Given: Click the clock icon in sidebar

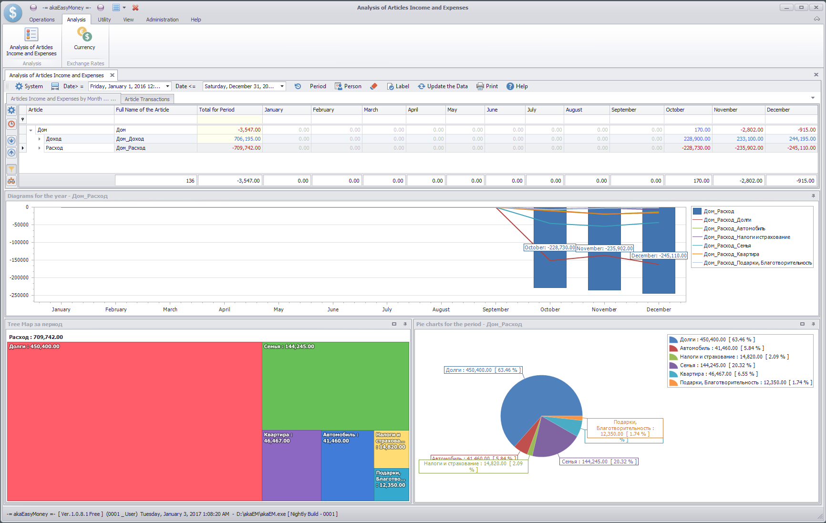Looking at the screenshot, I should [11, 124].
